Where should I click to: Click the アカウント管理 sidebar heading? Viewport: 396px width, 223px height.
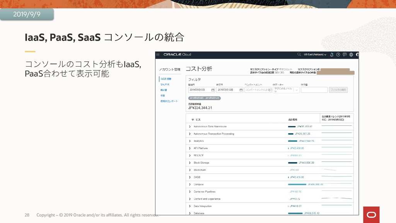(170, 69)
